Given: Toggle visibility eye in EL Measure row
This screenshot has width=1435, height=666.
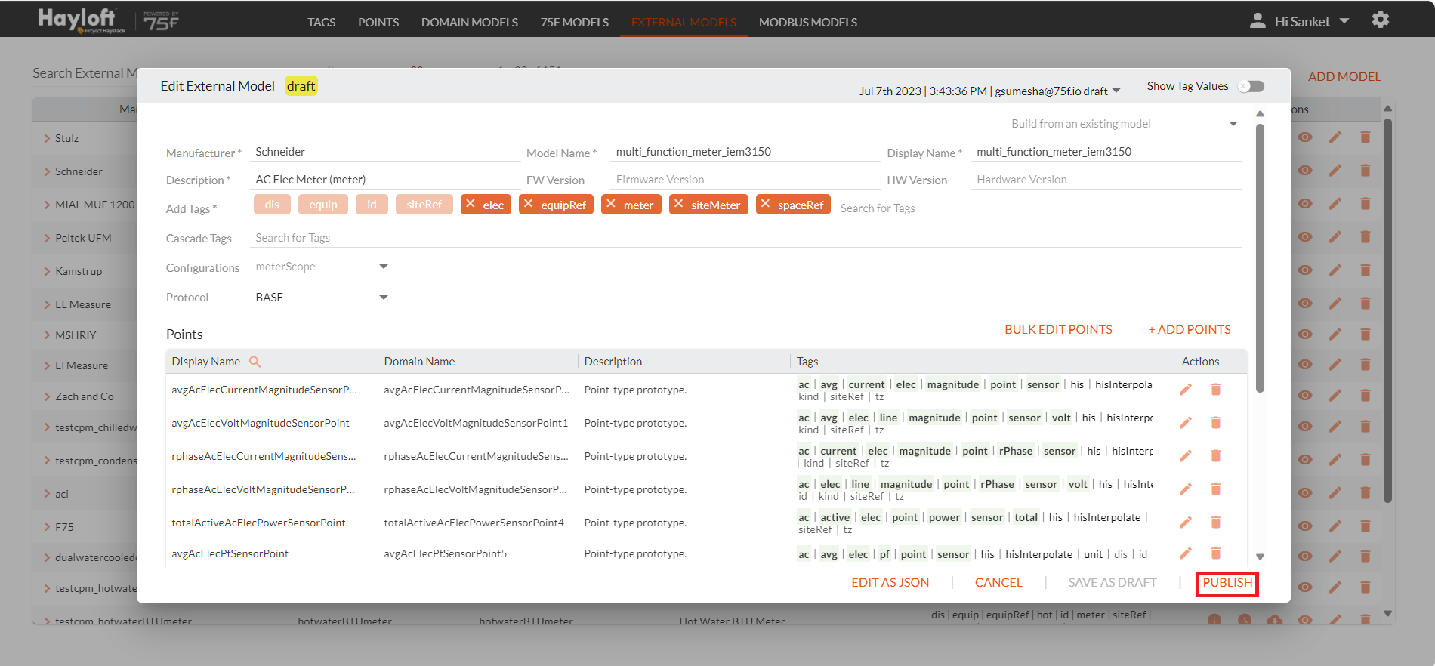Looking at the screenshot, I should pos(1305,304).
